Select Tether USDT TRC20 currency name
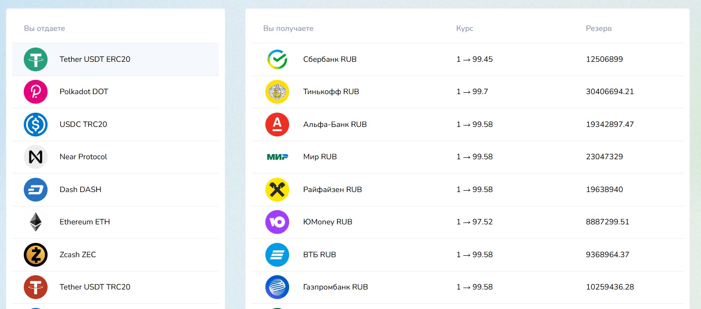This screenshot has width=701, height=309. [x=95, y=287]
